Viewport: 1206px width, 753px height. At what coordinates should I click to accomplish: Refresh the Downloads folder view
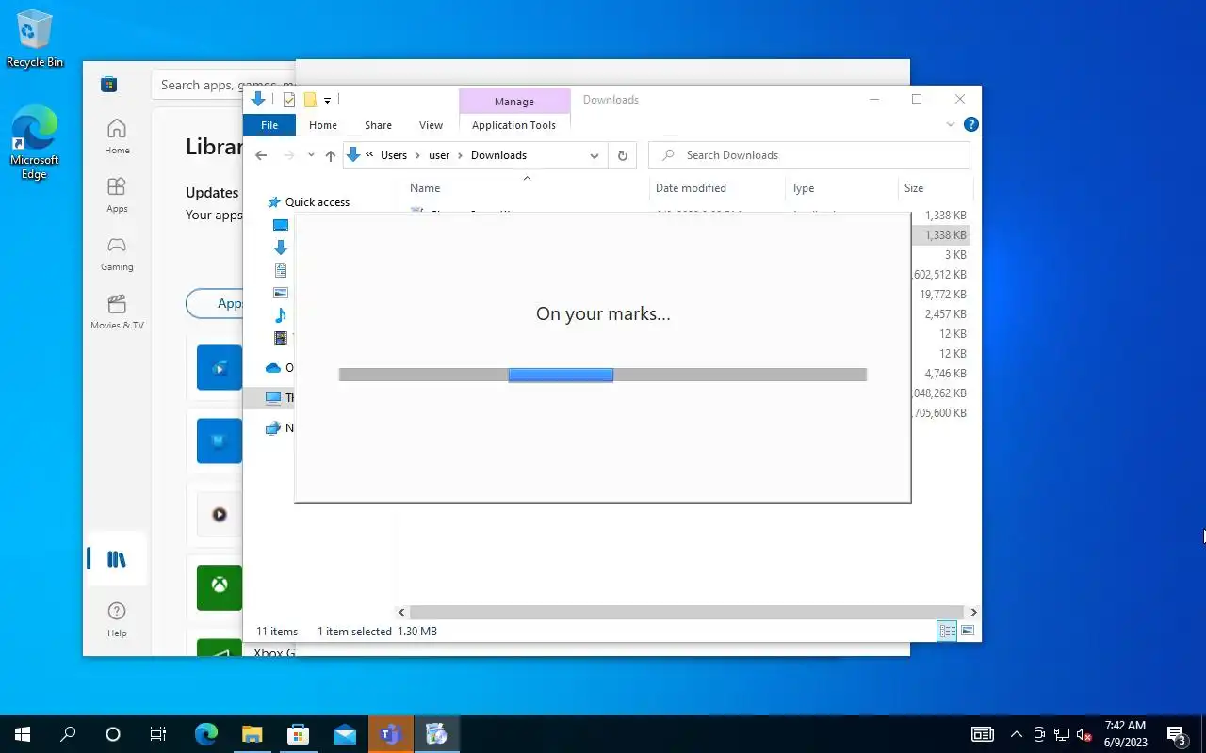point(622,155)
